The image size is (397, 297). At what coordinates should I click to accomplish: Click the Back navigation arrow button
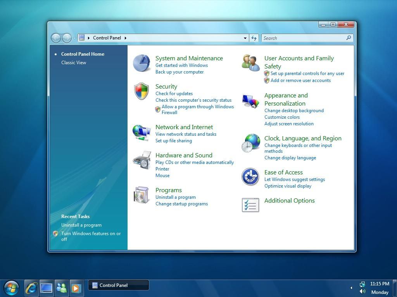pos(56,38)
